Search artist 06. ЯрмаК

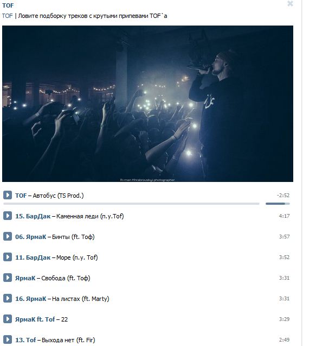pyautogui.click(x=30, y=237)
